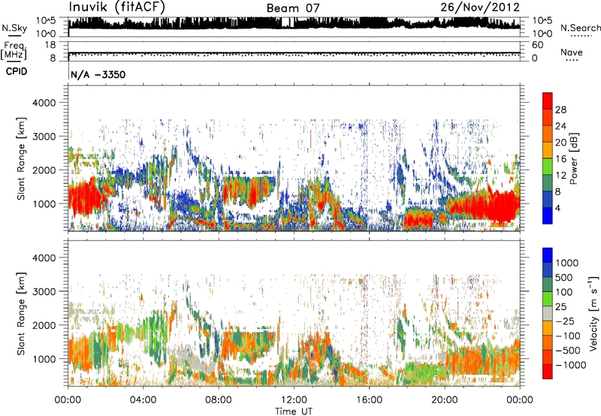Click the "Nave" legend label
This screenshot has height=416, width=601.
(x=572, y=52)
